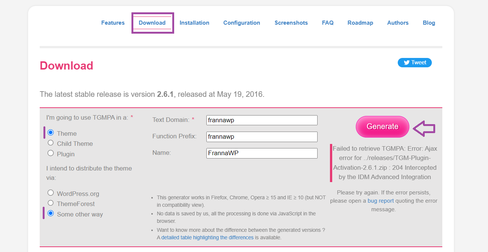Open the Configuration page
Image resolution: width=488 pixels, height=252 pixels.
242,23
